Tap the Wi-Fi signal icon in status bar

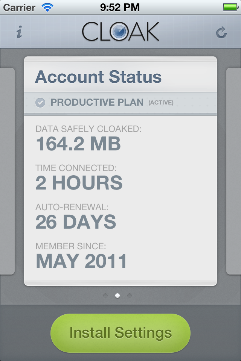coord(47,7)
